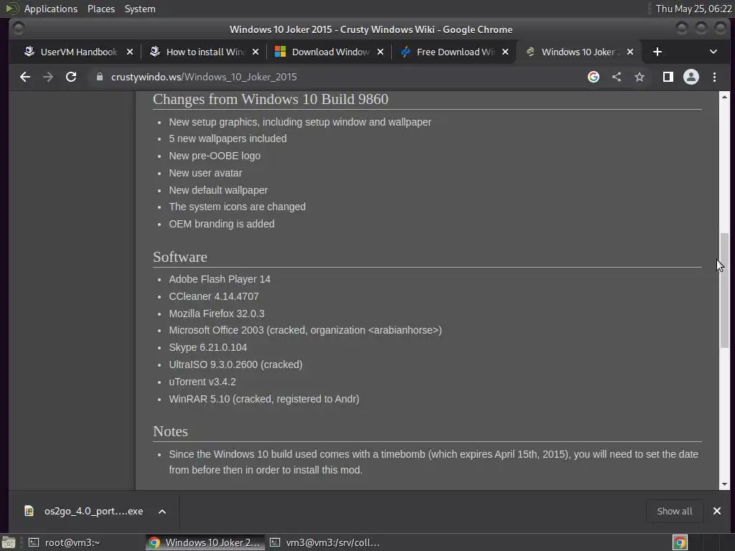This screenshot has width=735, height=551.
Task: Click WinRAR 5.10 list item
Action: click(x=264, y=399)
